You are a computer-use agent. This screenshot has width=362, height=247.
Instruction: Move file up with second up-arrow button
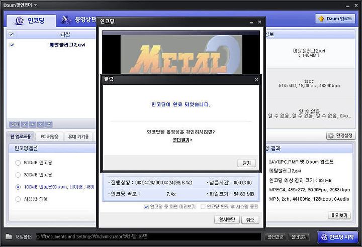pyautogui.click(x=33, y=125)
